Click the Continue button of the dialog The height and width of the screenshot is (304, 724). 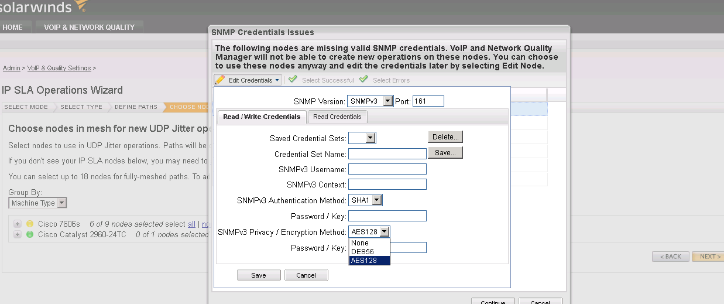tap(493, 301)
